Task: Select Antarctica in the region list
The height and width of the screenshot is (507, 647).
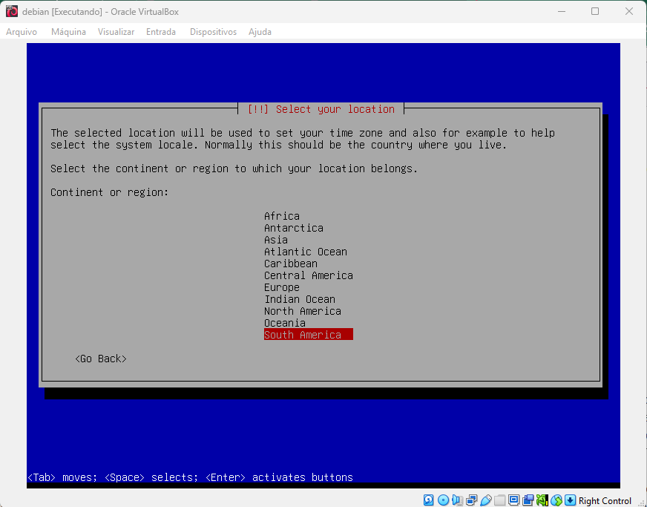Action: [x=294, y=228]
